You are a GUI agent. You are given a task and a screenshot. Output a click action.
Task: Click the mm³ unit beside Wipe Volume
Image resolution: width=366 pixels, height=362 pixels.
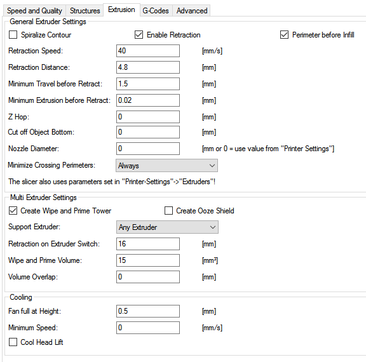(x=210, y=260)
